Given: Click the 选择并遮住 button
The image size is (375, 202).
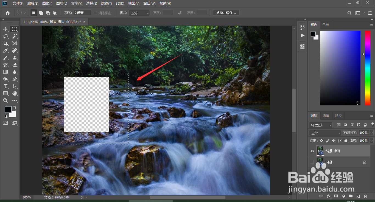Looking at the screenshot, I should (226, 13).
